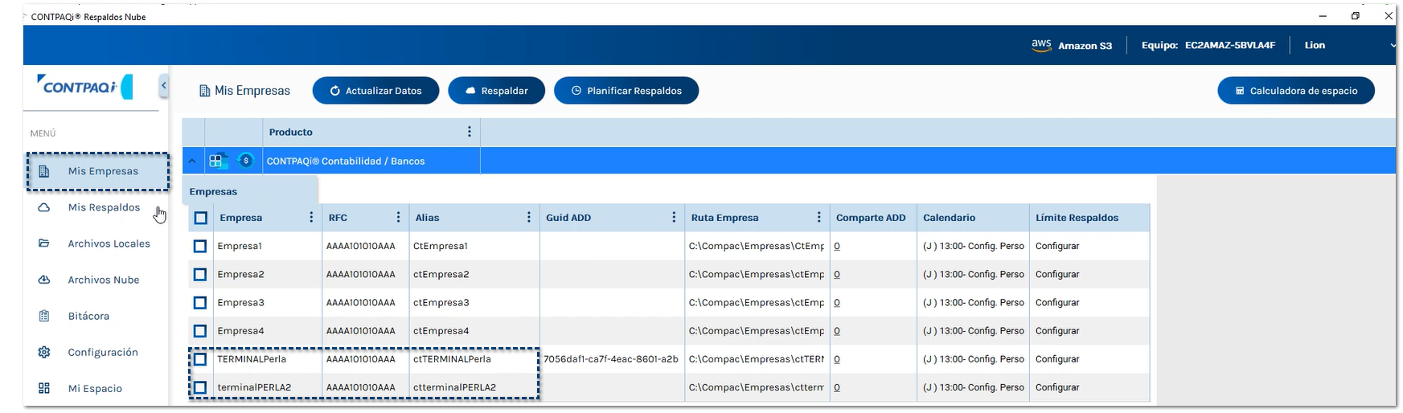Click Configurar link for terminalPERLA2
The height and width of the screenshot is (413, 1403).
[x=1057, y=387]
